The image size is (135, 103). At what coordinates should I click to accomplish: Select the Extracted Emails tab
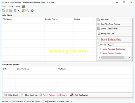pyautogui.click(x=11, y=64)
